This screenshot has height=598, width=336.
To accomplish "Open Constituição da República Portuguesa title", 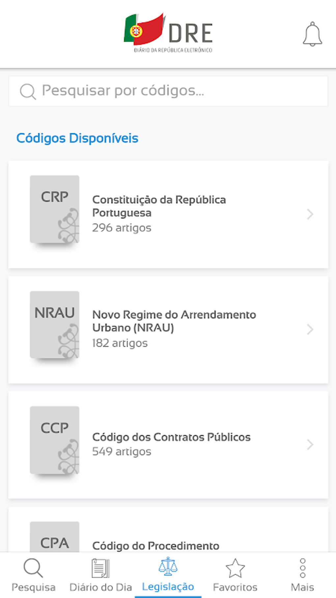I will [159, 206].
